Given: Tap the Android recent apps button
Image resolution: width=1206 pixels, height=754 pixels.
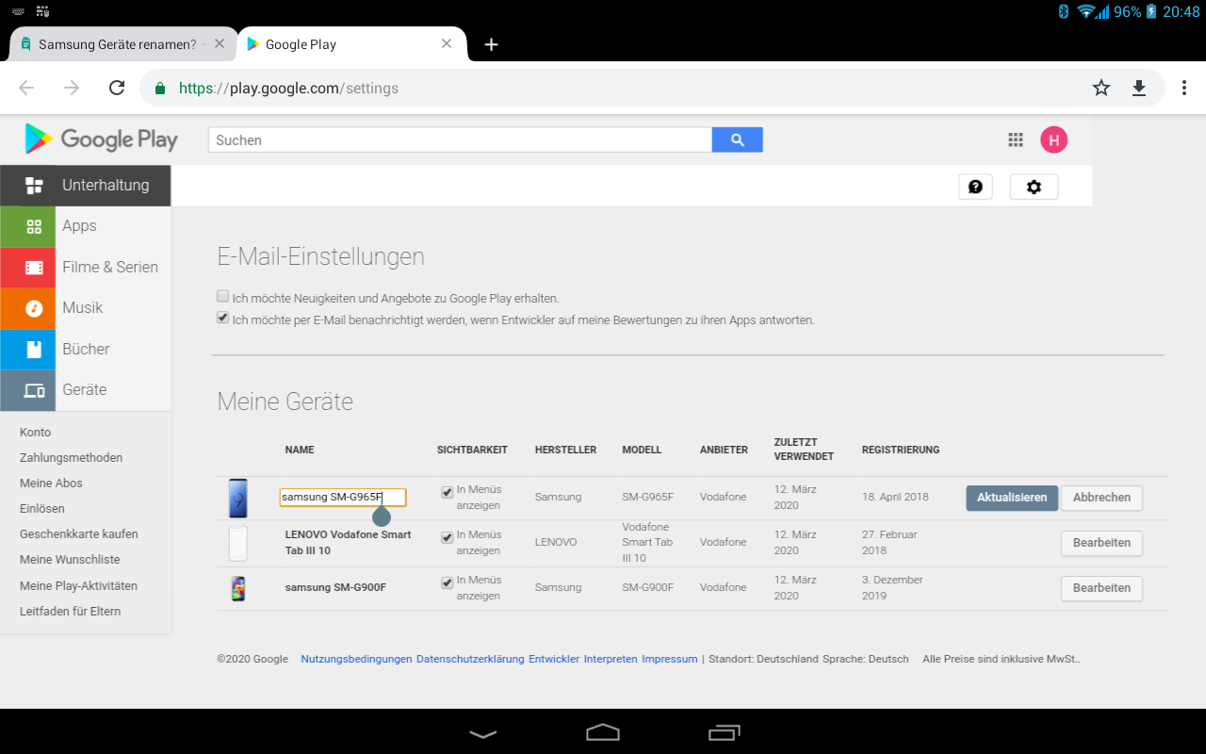Looking at the screenshot, I should pyautogui.click(x=724, y=732).
